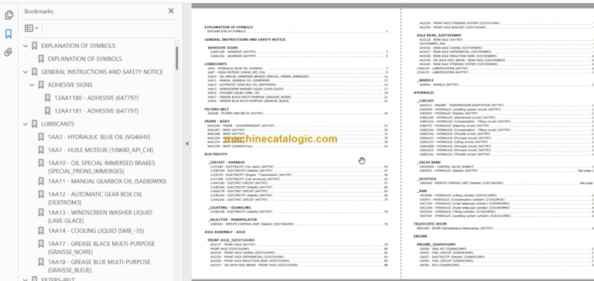Click _SELECTOR - MANIPULATOR heading on page
Screen dimensions: 594x281
coord(232,220)
